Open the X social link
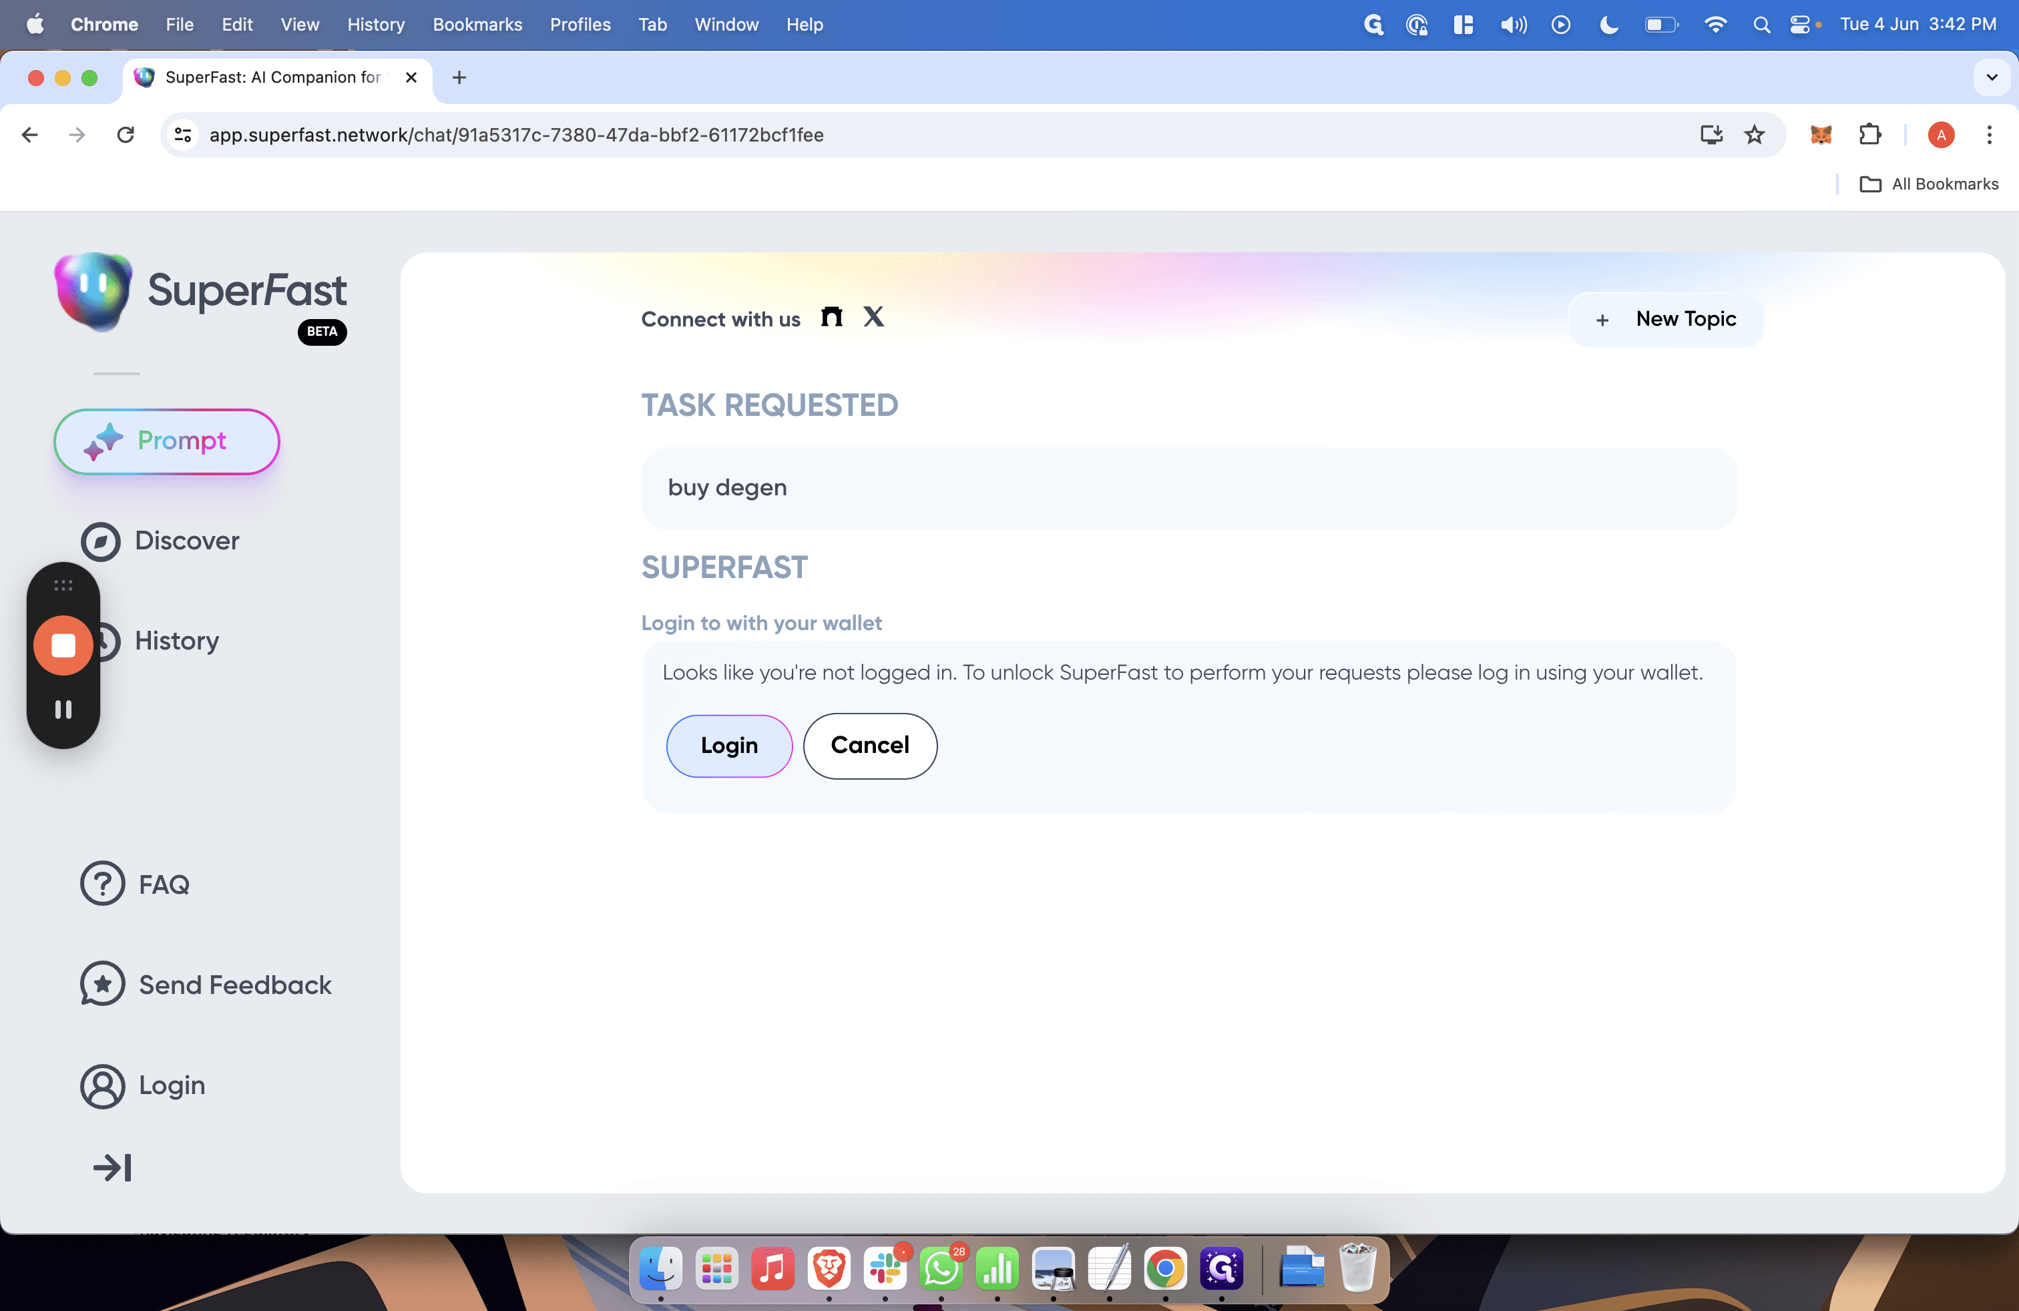This screenshot has width=2019, height=1311. tap(874, 317)
